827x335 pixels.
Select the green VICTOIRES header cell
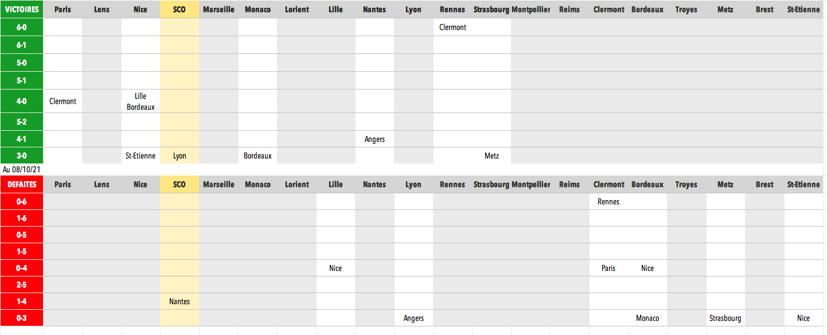point(22,10)
